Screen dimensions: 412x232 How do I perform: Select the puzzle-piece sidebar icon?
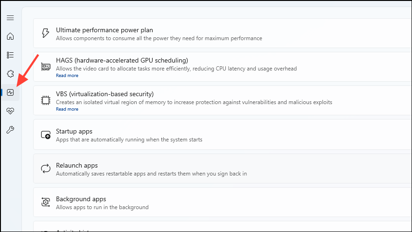point(10,74)
